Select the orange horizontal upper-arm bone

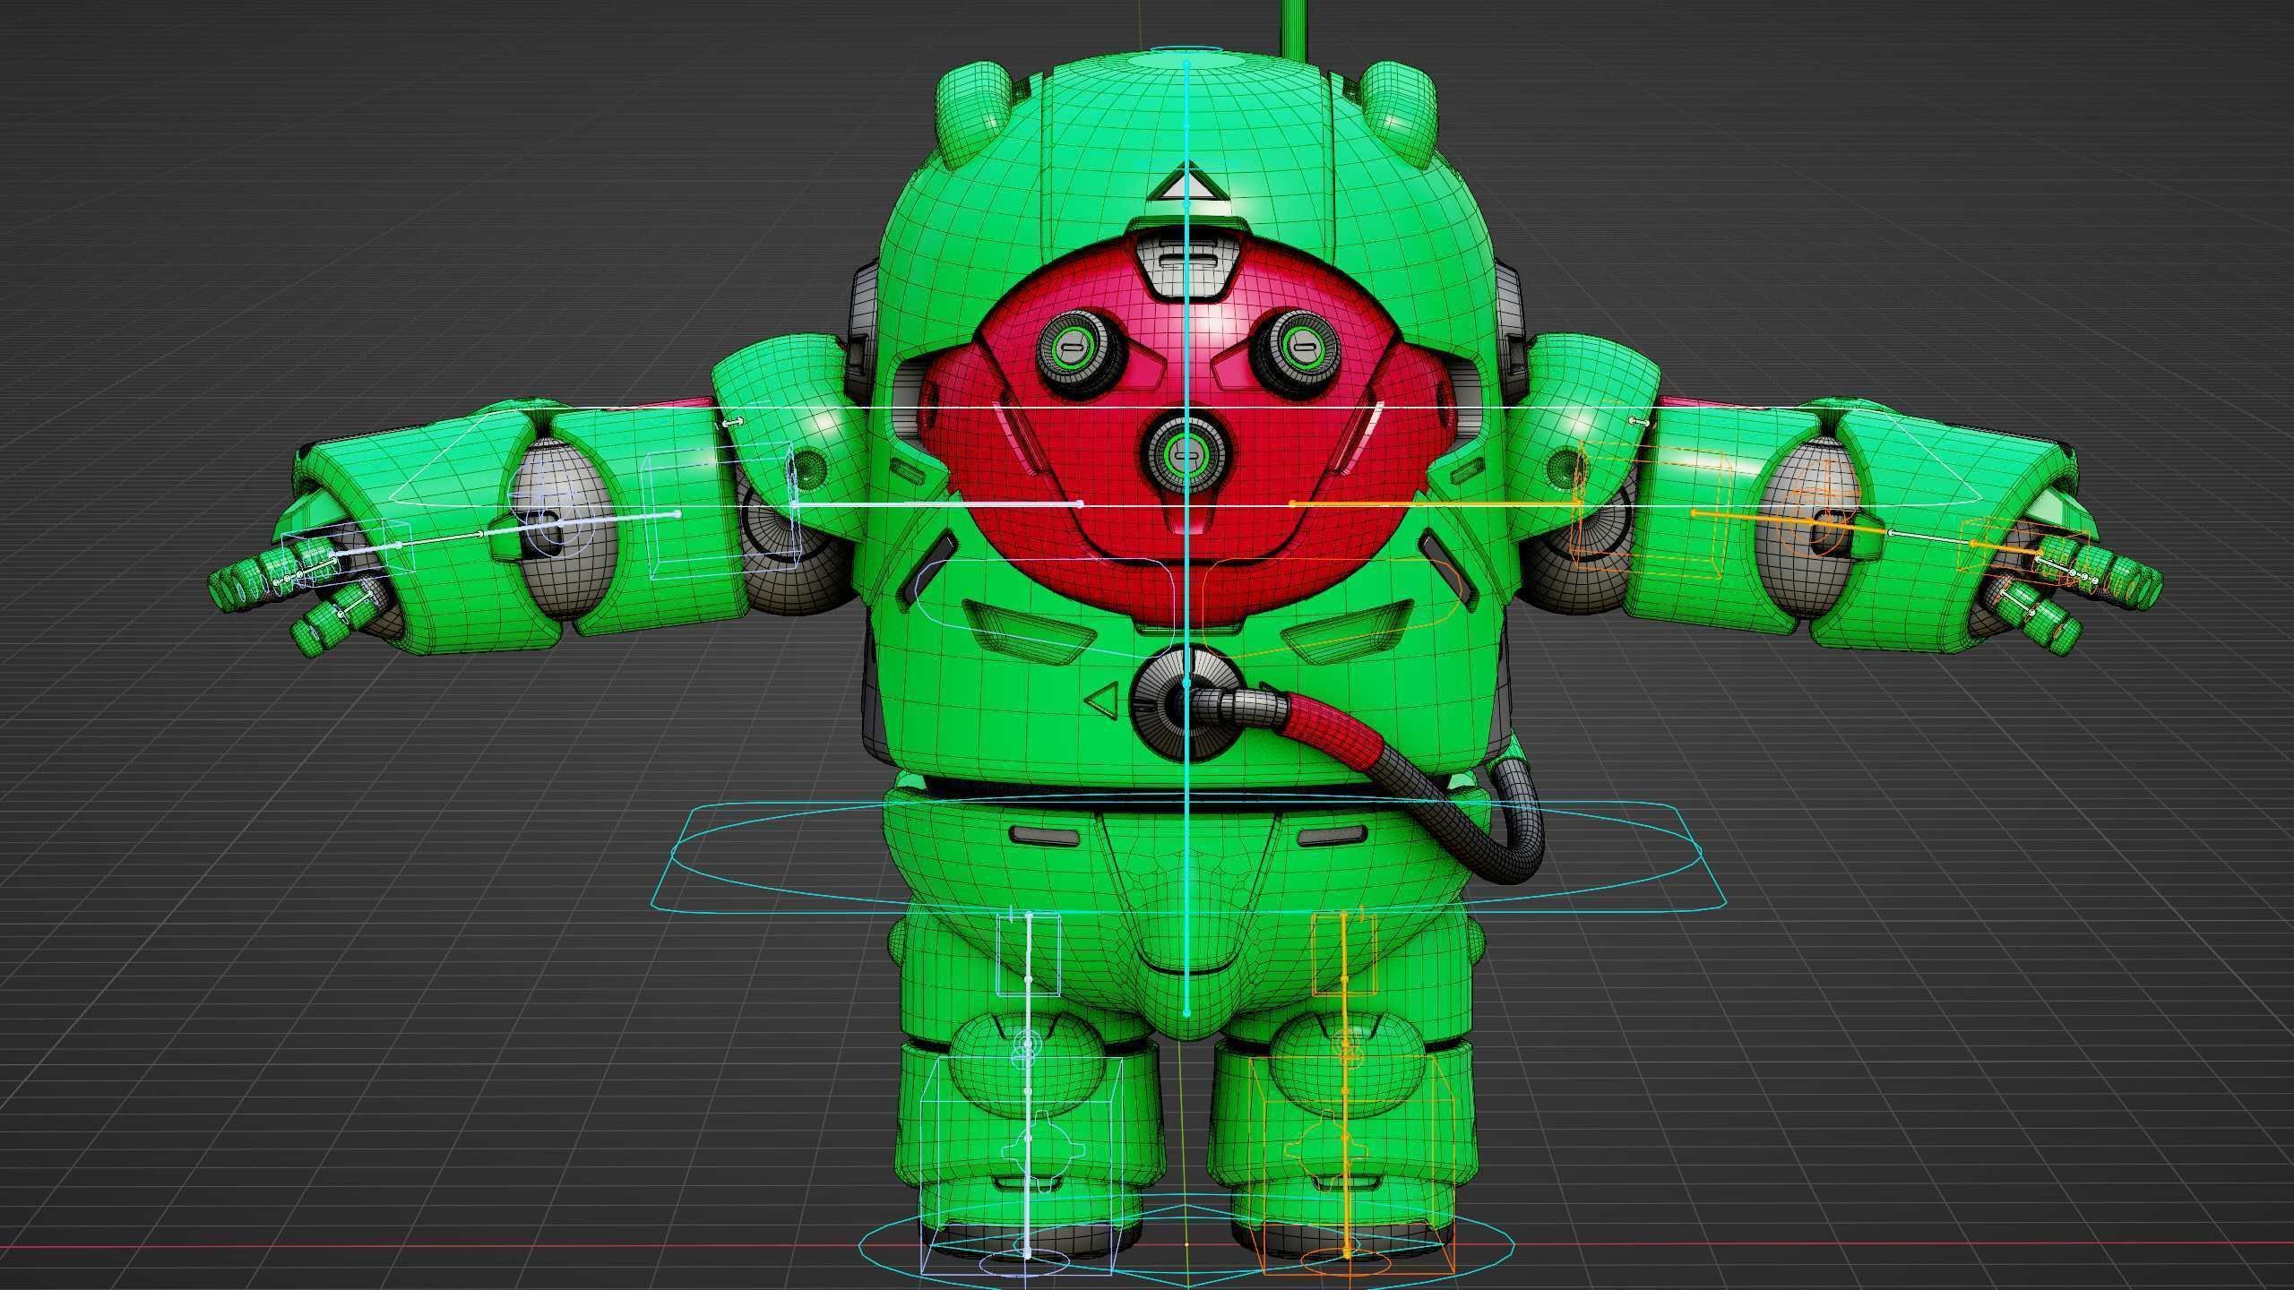point(1436,504)
